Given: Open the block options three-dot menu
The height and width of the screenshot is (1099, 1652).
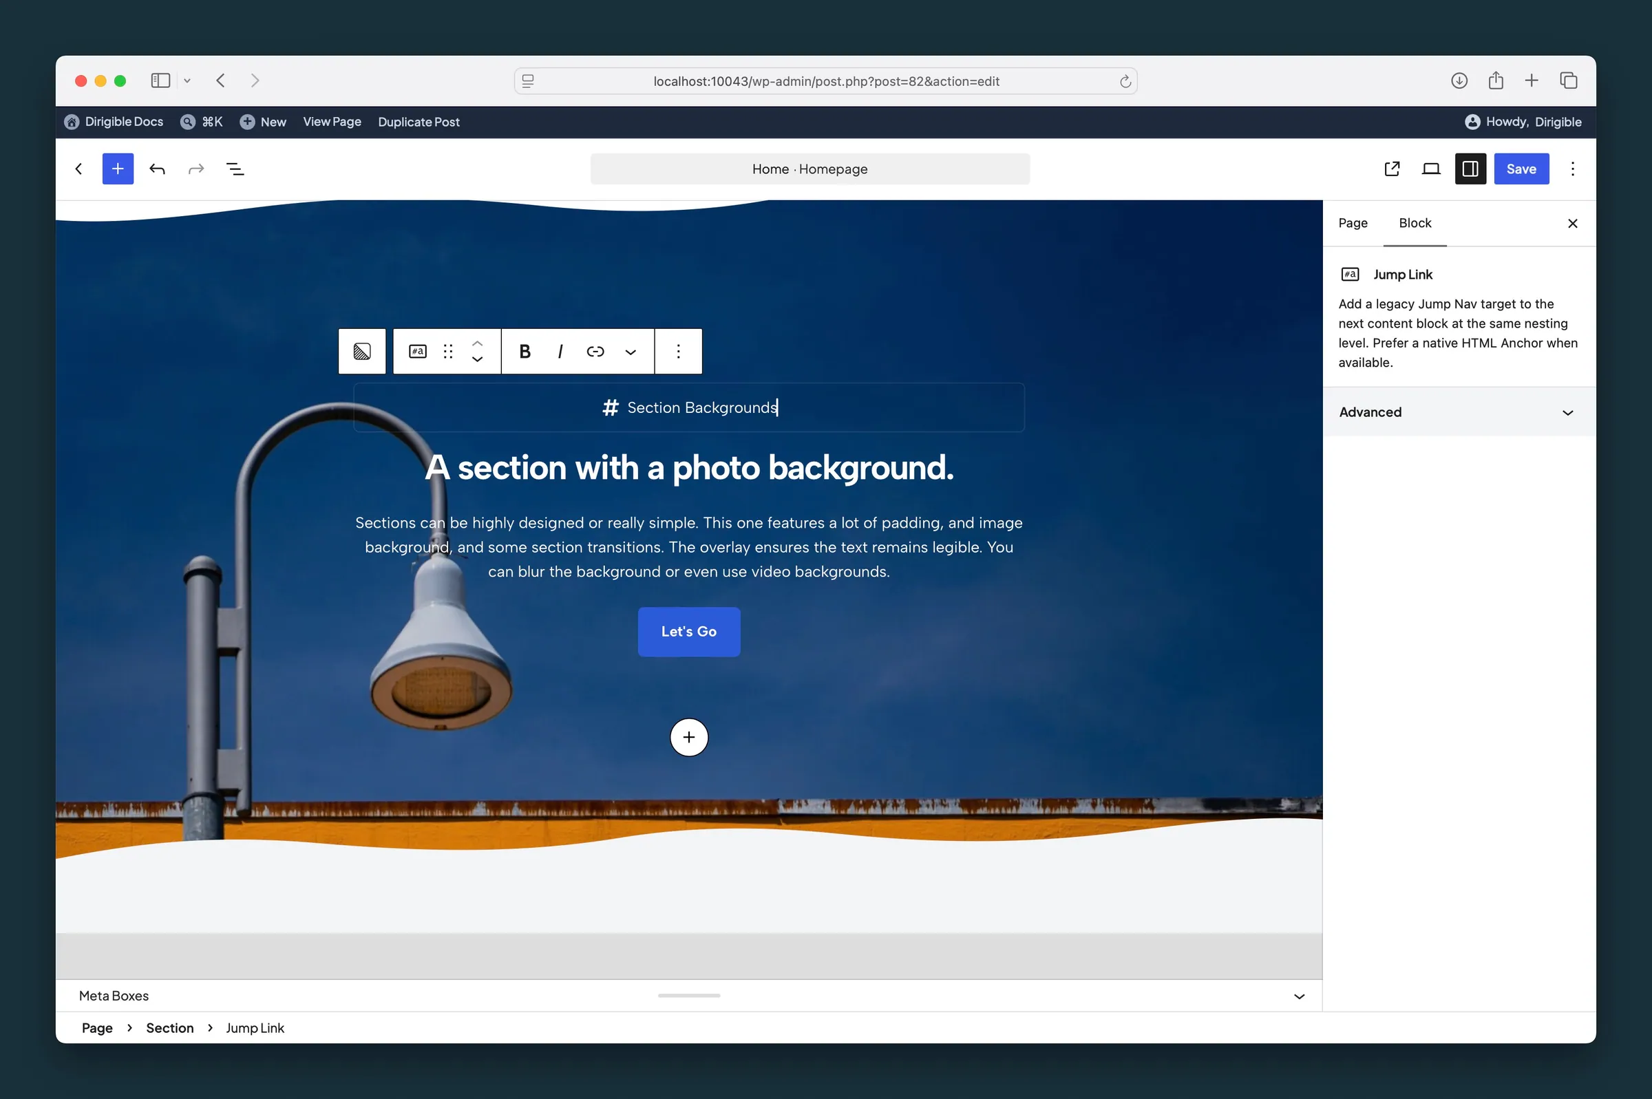Looking at the screenshot, I should coord(678,351).
